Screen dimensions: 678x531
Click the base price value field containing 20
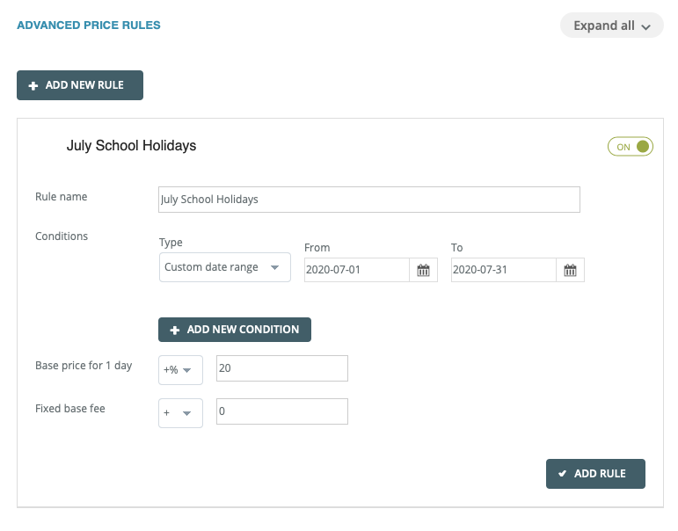[x=281, y=369]
